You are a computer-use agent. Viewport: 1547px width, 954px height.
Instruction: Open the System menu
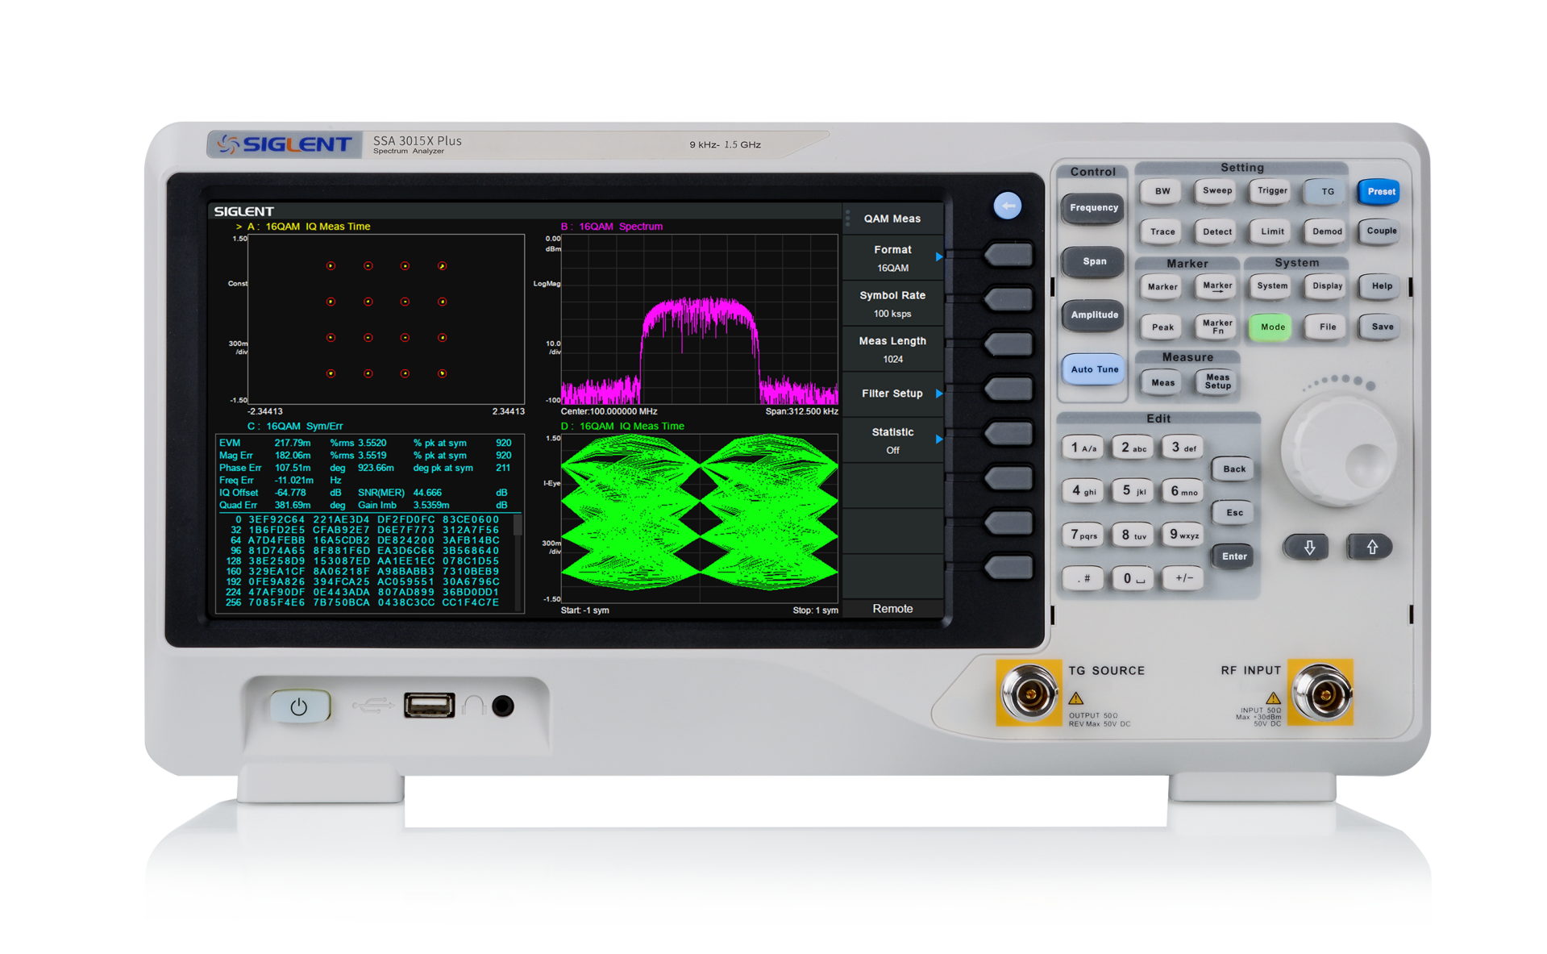[x=1270, y=286]
